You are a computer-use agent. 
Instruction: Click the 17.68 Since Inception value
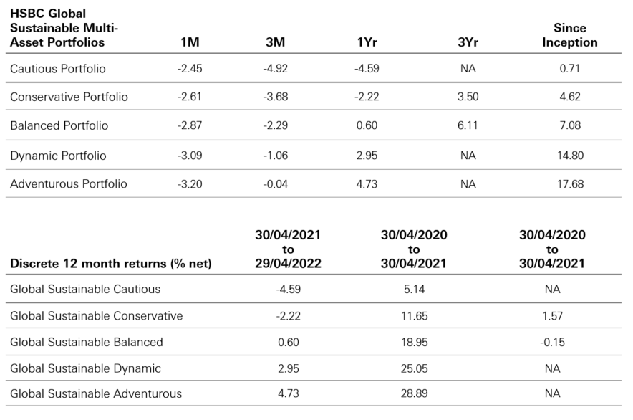[569, 184]
